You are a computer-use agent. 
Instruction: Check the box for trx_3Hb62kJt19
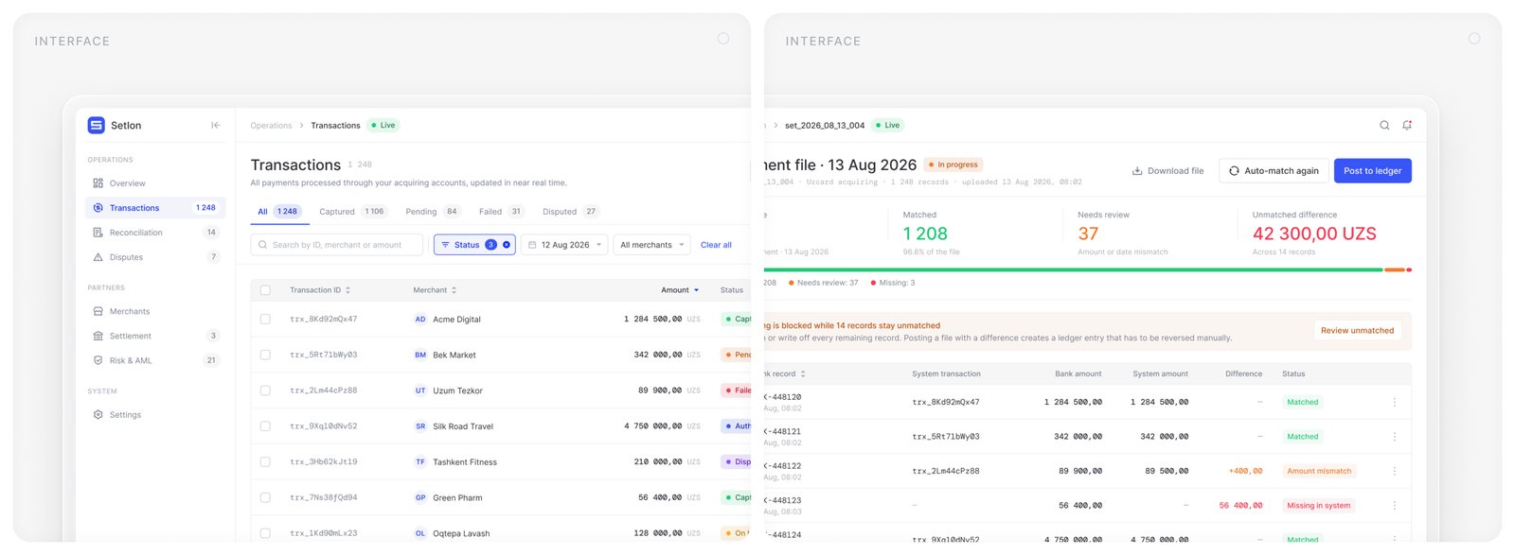click(x=265, y=462)
